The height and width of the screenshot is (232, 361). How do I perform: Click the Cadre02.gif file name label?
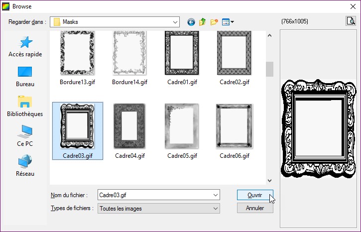point(235,82)
